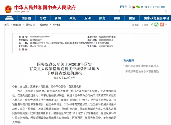
Task: Go to 政务督查 in breadcrumb
Action: click(57, 25)
